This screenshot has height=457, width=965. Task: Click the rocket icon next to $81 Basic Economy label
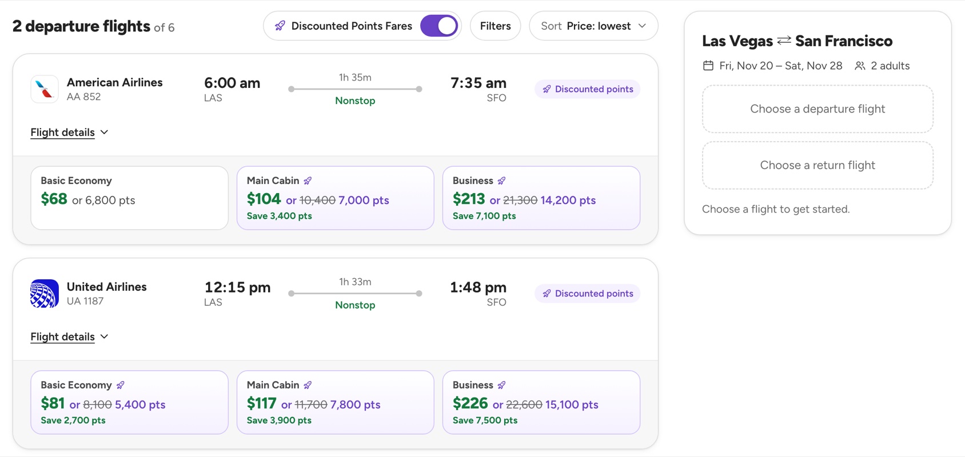[120, 386]
